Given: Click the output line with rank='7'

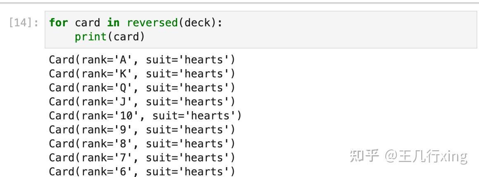Looking at the screenshot, I should click(142, 158).
